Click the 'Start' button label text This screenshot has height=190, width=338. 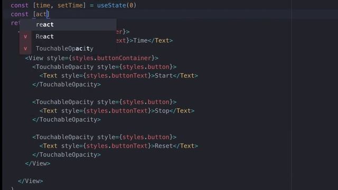tap(164, 75)
